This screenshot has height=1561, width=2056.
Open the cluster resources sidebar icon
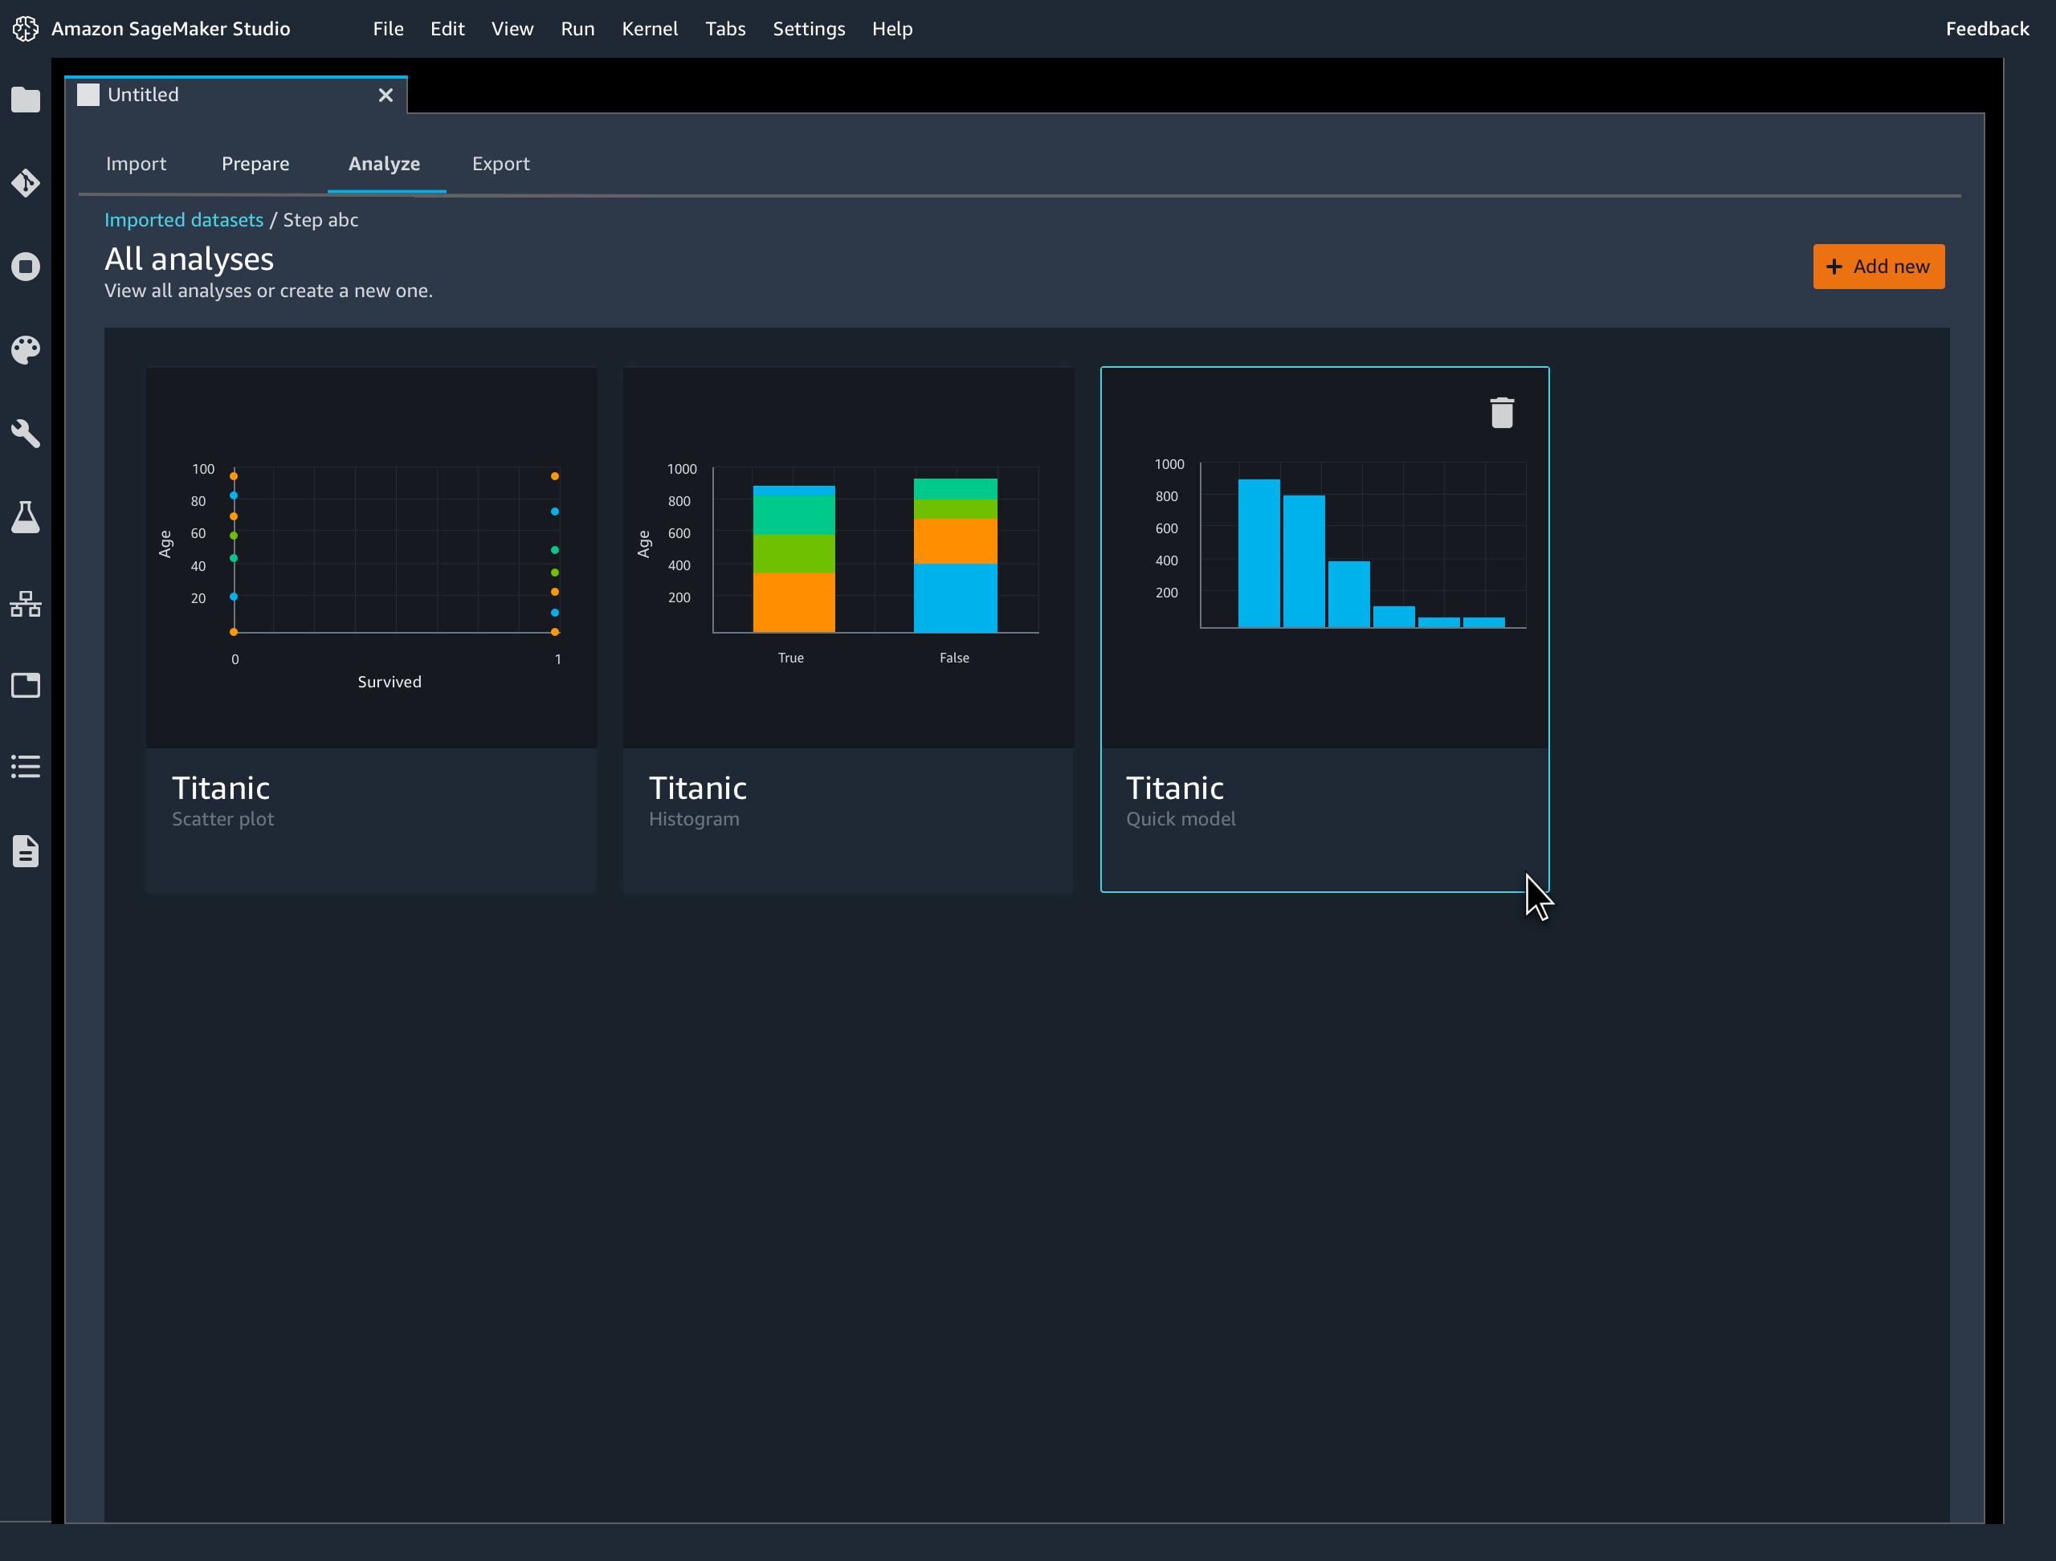click(x=25, y=603)
